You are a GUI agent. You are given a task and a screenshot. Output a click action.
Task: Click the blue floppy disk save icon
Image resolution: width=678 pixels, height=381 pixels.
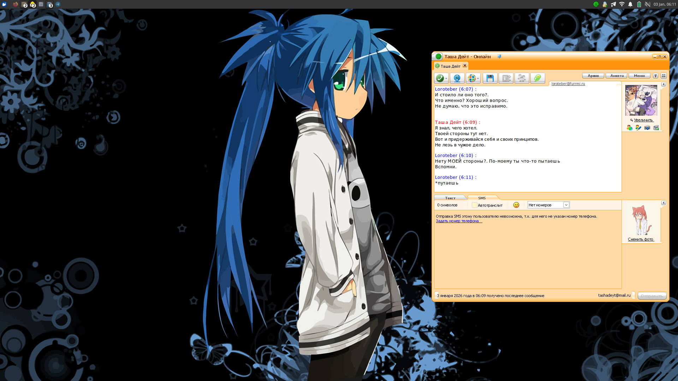point(490,78)
